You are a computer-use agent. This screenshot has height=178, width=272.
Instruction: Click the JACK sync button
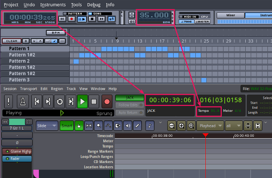[130, 98]
